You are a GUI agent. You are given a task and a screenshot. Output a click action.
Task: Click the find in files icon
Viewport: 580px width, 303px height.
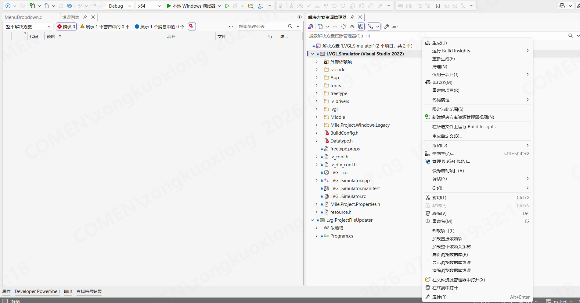tap(251, 6)
